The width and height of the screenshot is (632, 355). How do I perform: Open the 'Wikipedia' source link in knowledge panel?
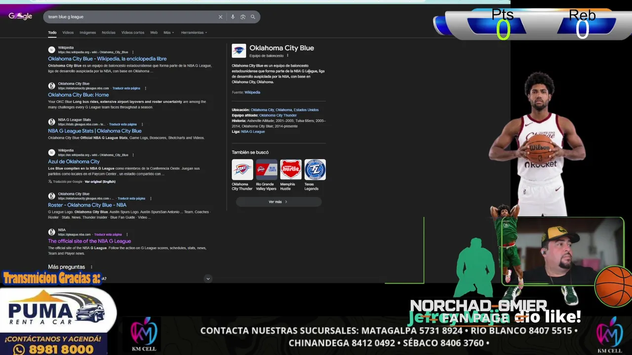[252, 92]
